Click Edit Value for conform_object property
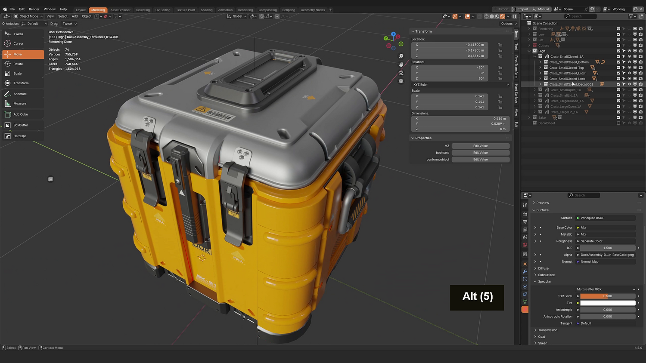Image resolution: width=646 pixels, height=363 pixels. [x=481, y=160]
